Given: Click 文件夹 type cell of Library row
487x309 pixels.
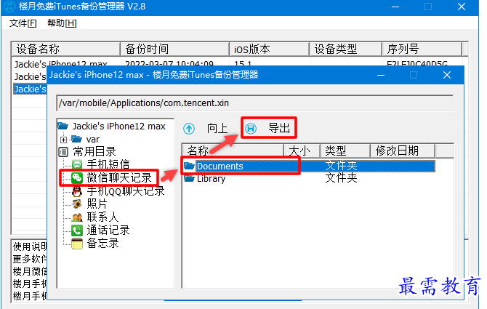Looking at the screenshot, I should (x=341, y=178).
